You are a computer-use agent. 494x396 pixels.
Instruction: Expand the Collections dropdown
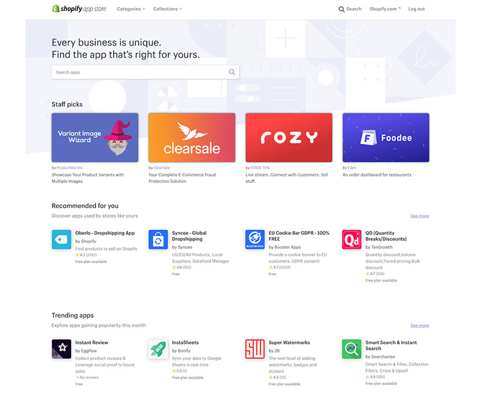coord(167,9)
